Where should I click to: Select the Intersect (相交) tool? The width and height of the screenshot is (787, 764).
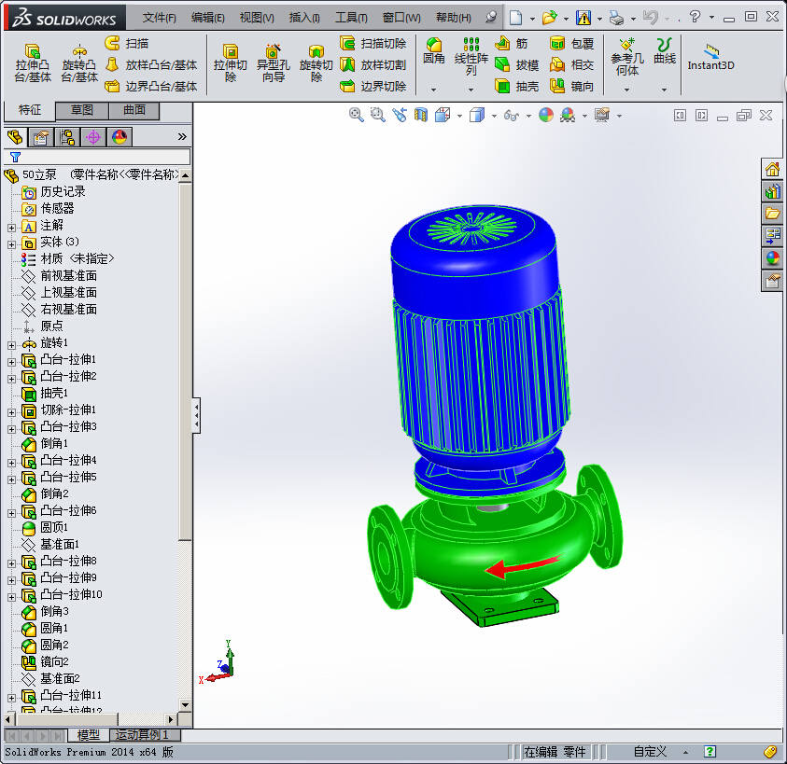coord(571,64)
